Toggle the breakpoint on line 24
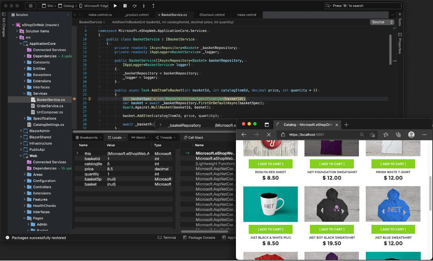 (x=74, y=99)
